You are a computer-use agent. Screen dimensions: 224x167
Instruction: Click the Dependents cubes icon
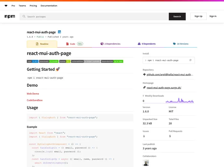tap(139, 44)
